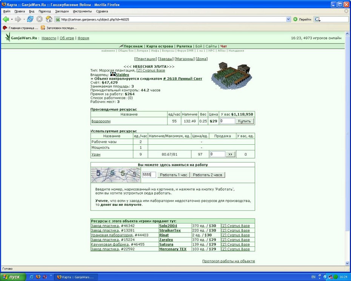Open the Закладки menu
The image size is (351, 281).
coord(62,11)
